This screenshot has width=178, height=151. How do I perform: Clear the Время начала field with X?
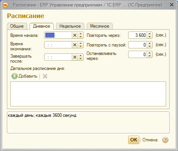pos(75,35)
